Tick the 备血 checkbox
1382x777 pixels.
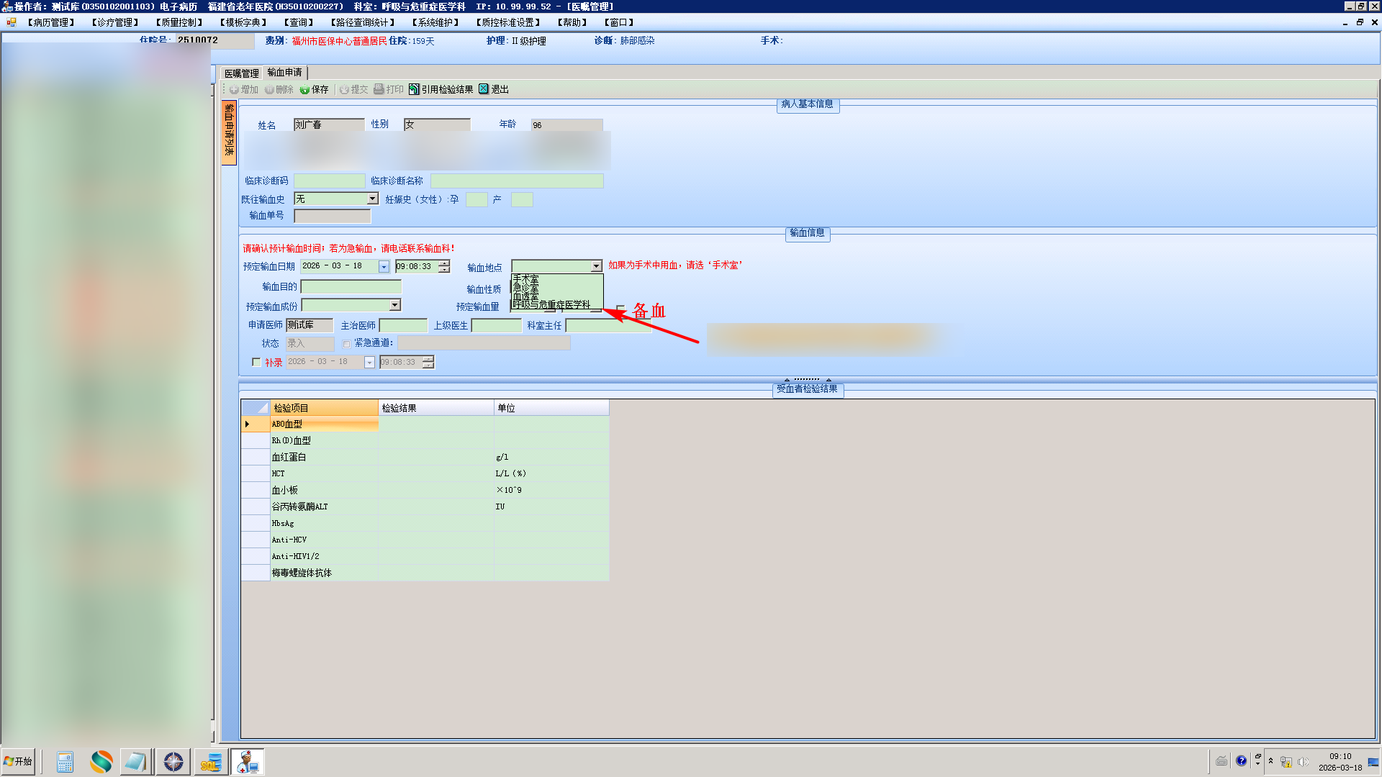620,309
